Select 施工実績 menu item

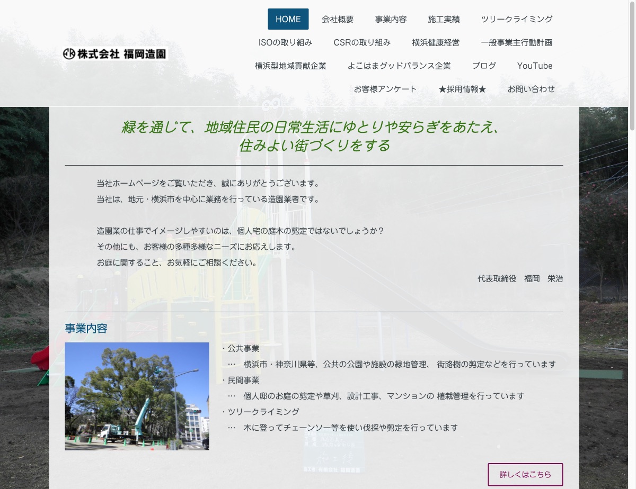click(x=444, y=19)
